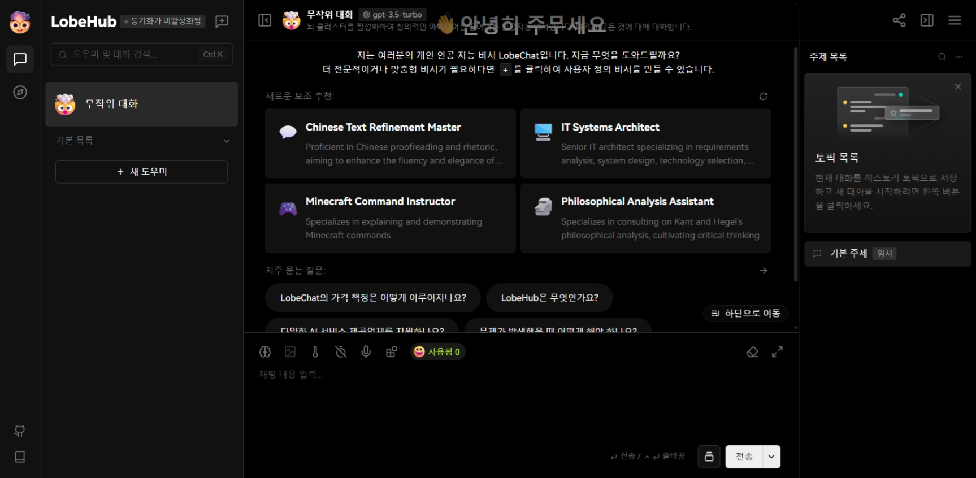
Task: Collapse the session sidebar panel
Action: pyautogui.click(x=264, y=20)
